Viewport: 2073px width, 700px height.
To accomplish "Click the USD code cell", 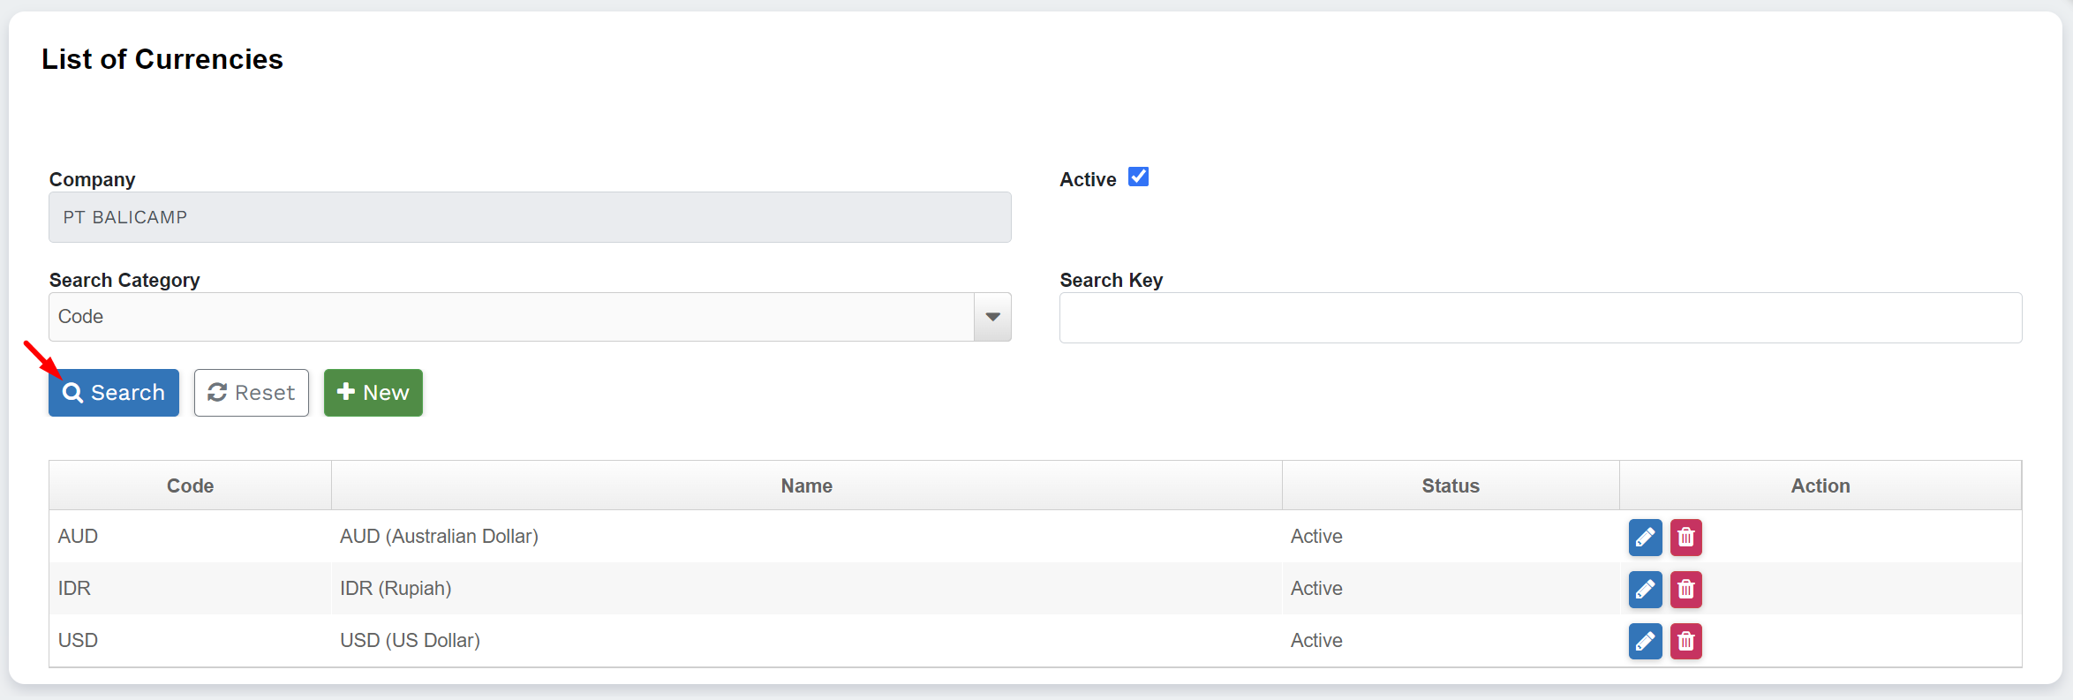I will [x=78, y=641].
